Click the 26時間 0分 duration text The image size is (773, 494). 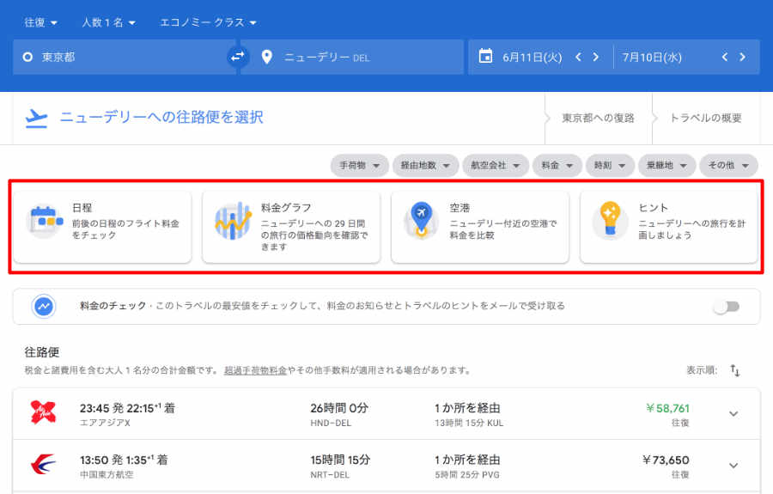pyautogui.click(x=339, y=408)
